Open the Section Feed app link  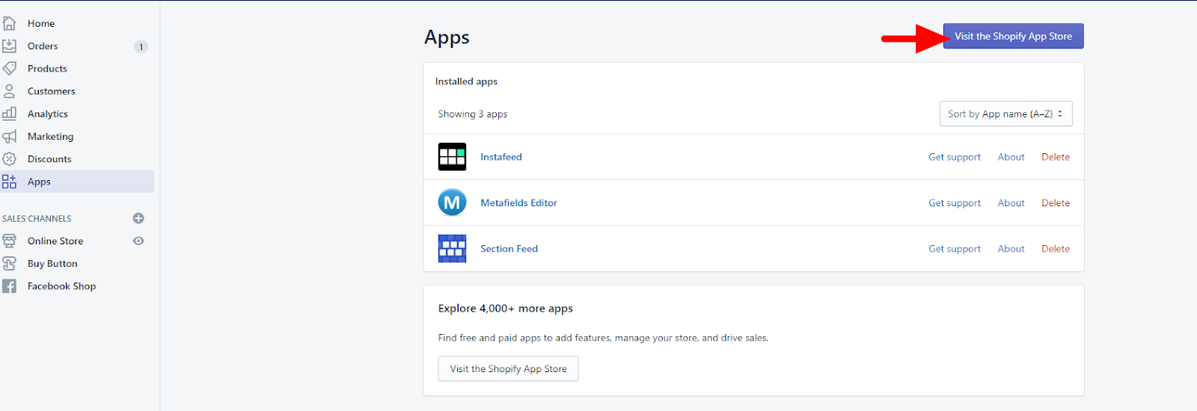tap(509, 249)
